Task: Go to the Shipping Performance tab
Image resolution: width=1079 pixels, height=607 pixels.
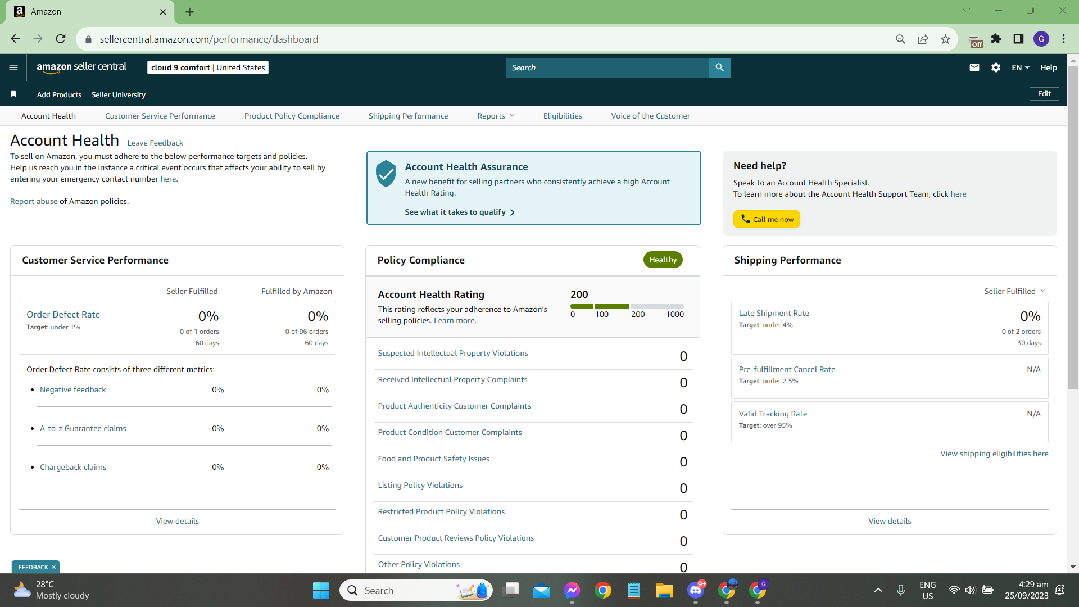Action: (x=409, y=116)
